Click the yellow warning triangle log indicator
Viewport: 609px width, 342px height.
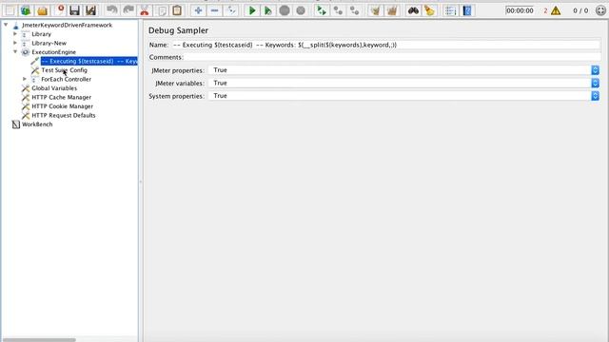click(x=556, y=10)
